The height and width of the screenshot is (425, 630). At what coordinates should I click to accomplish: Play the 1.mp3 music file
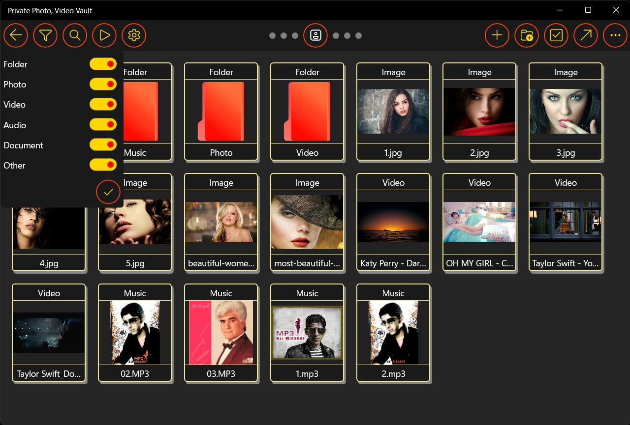click(x=307, y=333)
